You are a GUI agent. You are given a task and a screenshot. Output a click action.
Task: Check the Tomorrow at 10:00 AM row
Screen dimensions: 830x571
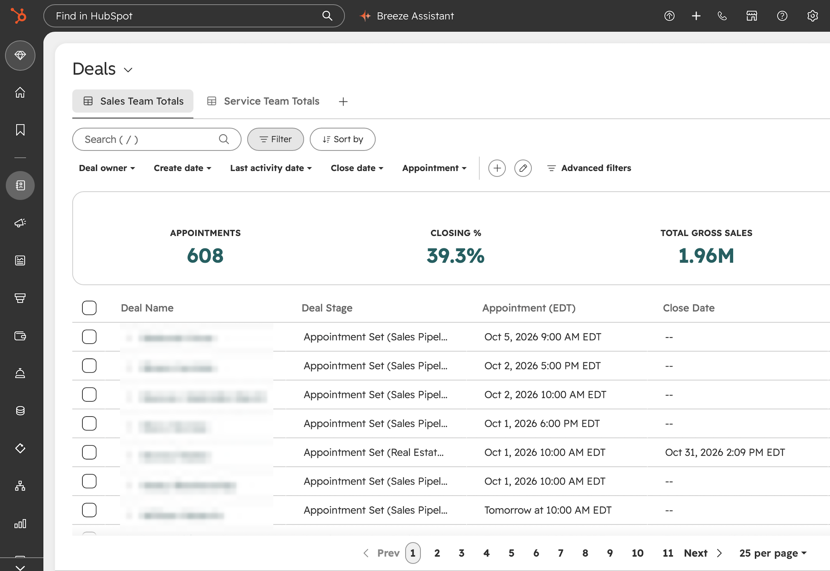(x=89, y=510)
